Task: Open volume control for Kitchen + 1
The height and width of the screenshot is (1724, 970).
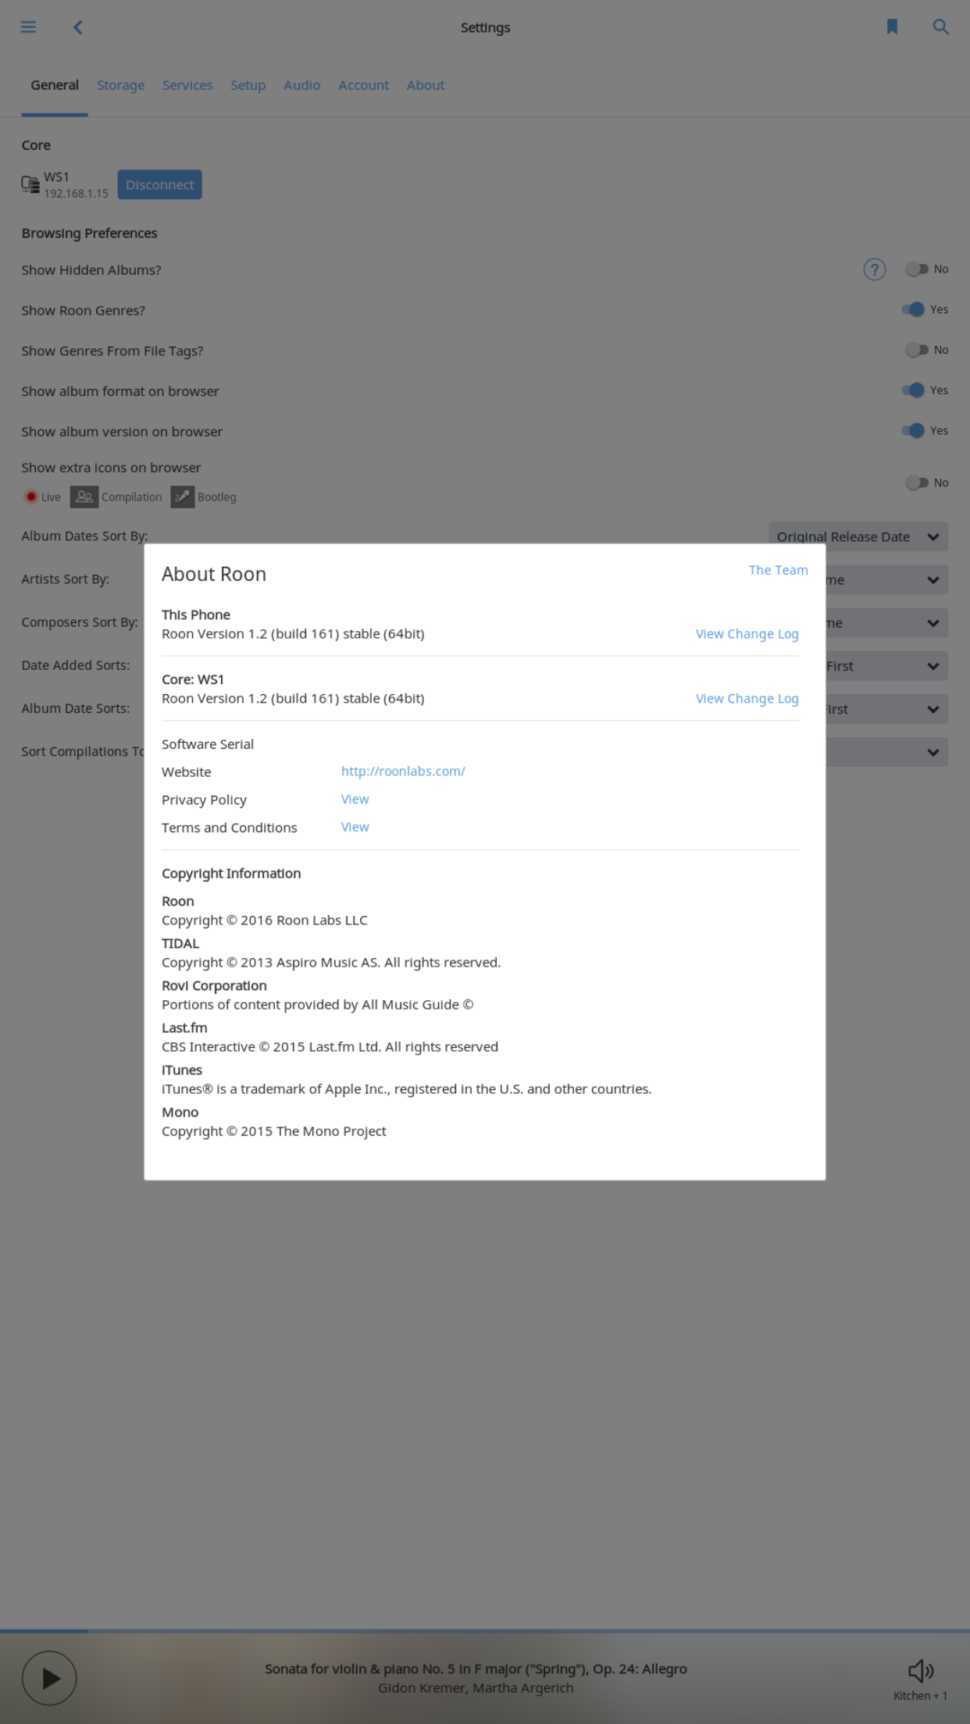Action: click(921, 1671)
